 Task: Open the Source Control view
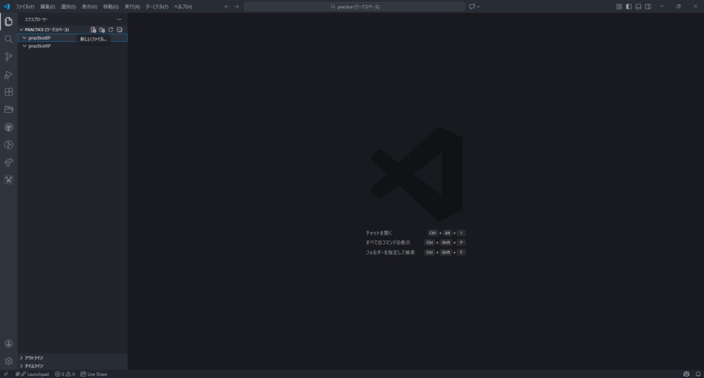tap(8, 57)
